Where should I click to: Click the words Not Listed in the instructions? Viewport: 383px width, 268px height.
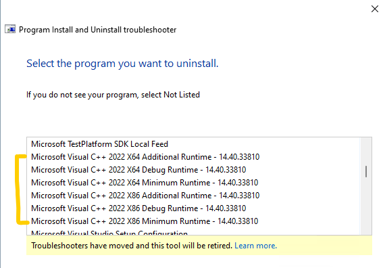(182, 95)
